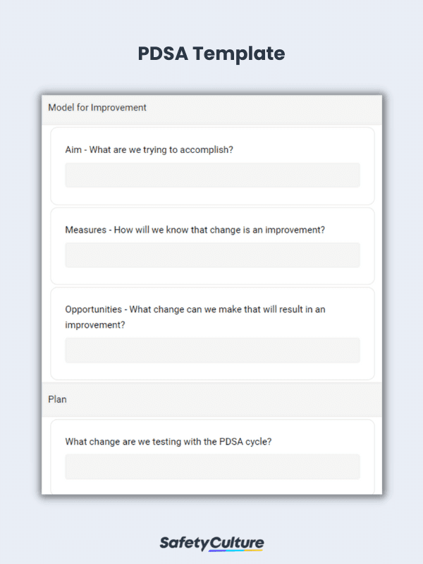The width and height of the screenshot is (423, 564).
Task: Click the Measures answer input field
Action: coord(212,255)
